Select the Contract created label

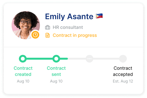point(23,71)
